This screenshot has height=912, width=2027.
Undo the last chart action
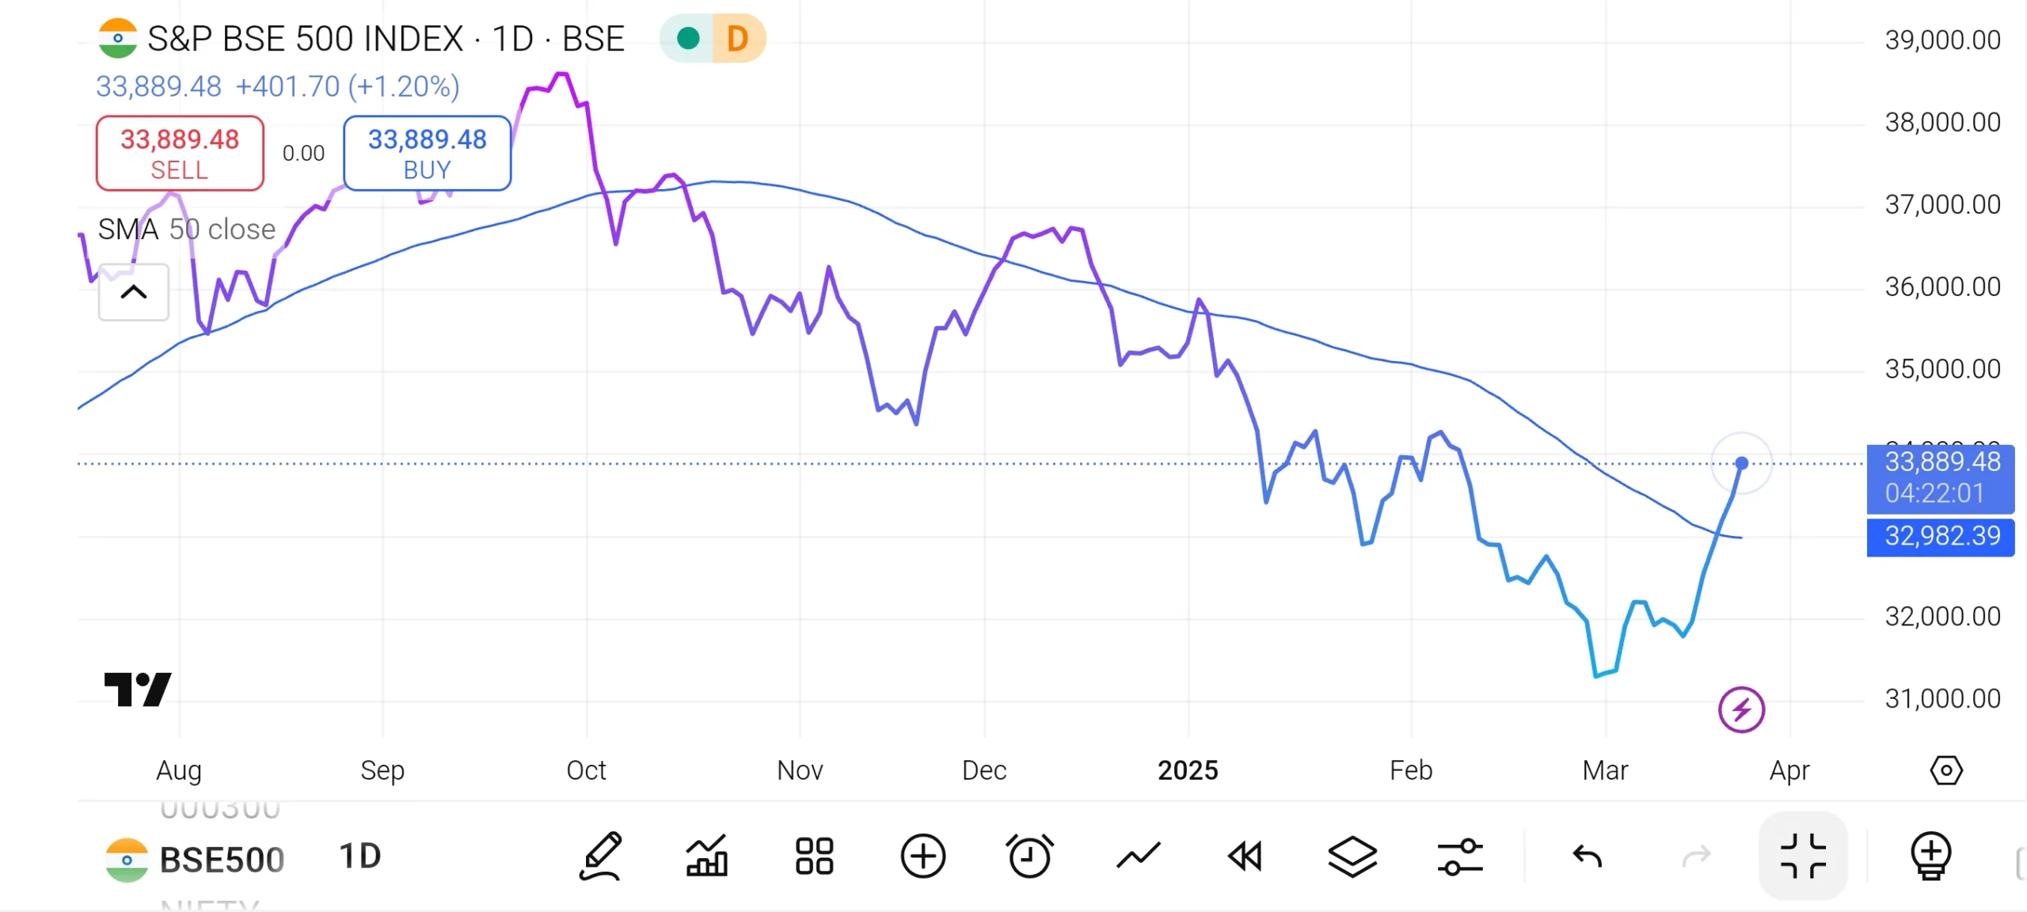click(1588, 856)
